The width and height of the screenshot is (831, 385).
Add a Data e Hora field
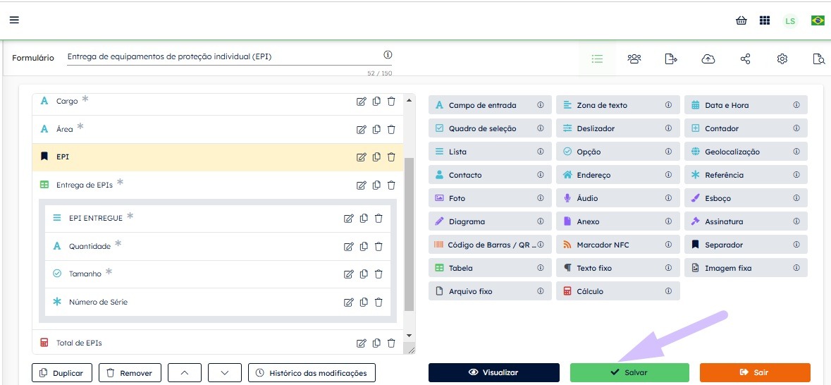click(x=746, y=105)
